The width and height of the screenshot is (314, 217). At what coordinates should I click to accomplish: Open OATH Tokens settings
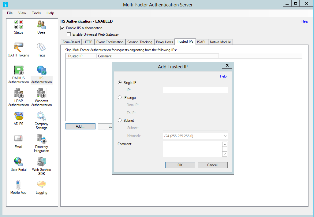point(18,49)
